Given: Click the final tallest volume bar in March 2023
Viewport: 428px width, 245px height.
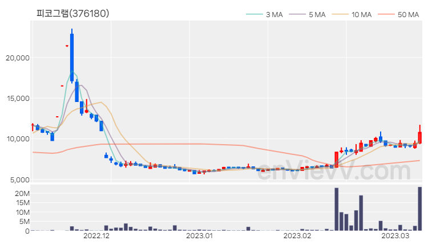Looking at the screenshot, I should 420,209.
